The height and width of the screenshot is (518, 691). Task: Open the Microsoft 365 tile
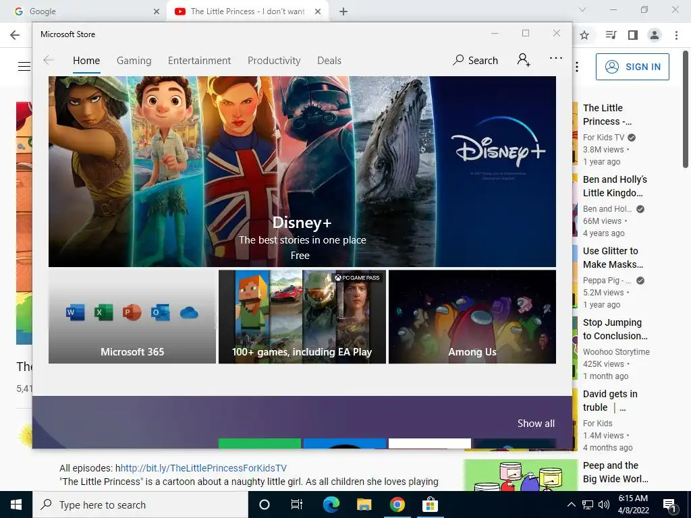pyautogui.click(x=132, y=317)
